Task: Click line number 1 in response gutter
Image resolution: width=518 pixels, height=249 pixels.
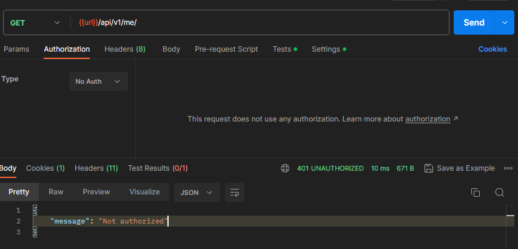Action: click(x=18, y=210)
